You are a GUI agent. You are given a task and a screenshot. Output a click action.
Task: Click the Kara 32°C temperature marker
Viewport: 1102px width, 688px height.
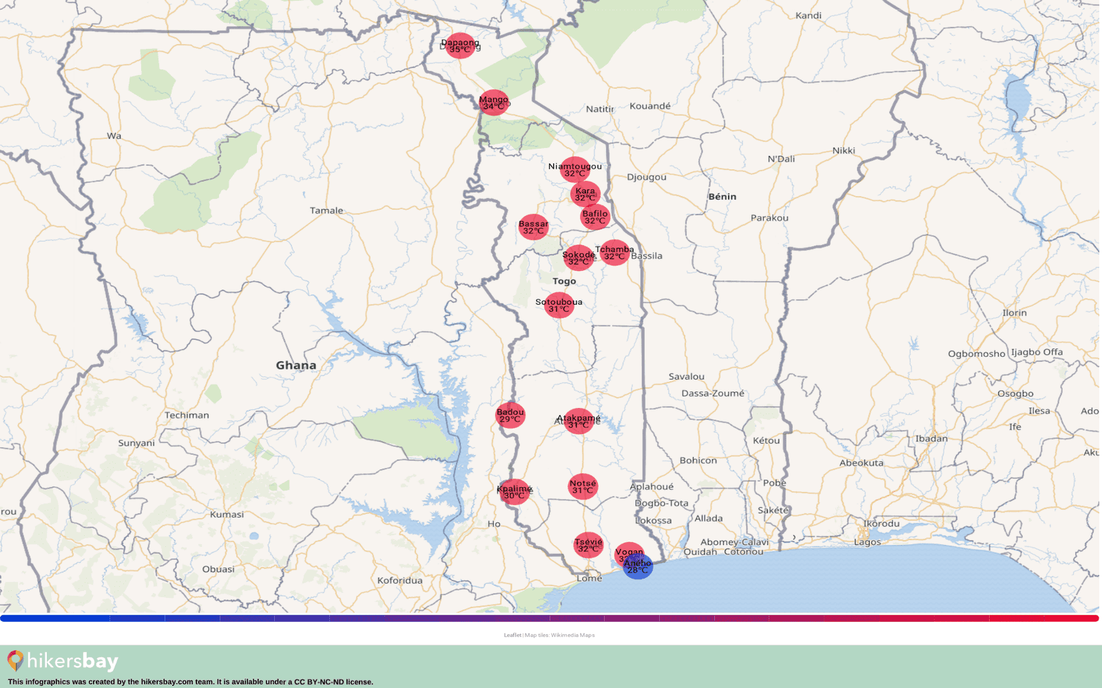585,194
